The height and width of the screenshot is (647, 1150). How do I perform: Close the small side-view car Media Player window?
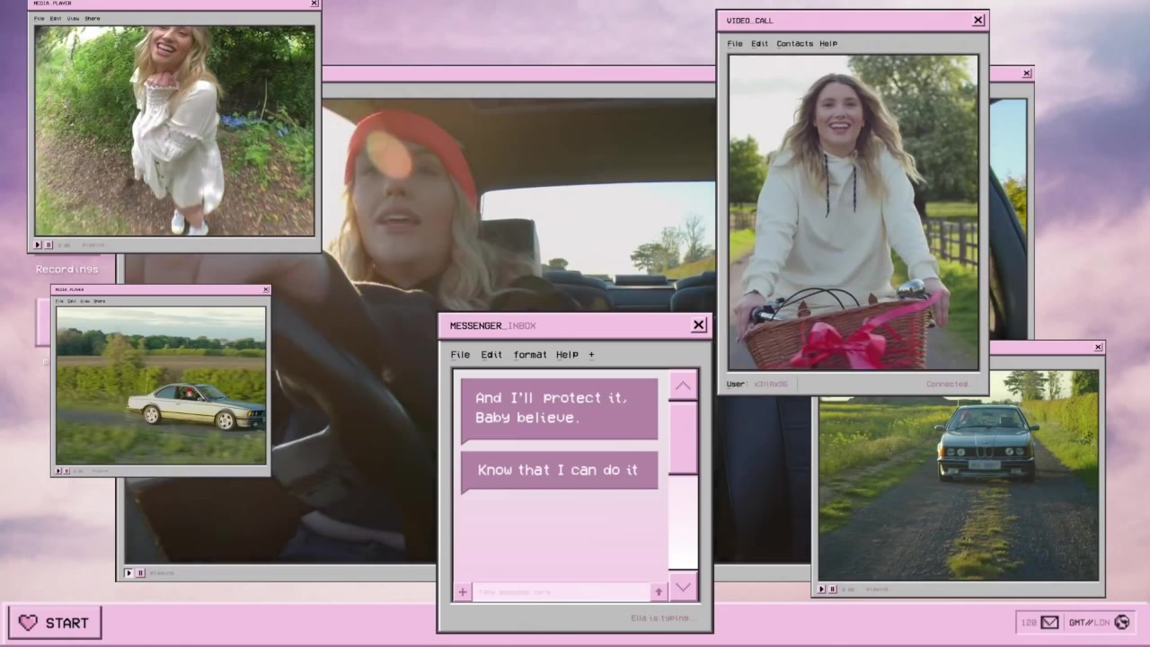265,289
